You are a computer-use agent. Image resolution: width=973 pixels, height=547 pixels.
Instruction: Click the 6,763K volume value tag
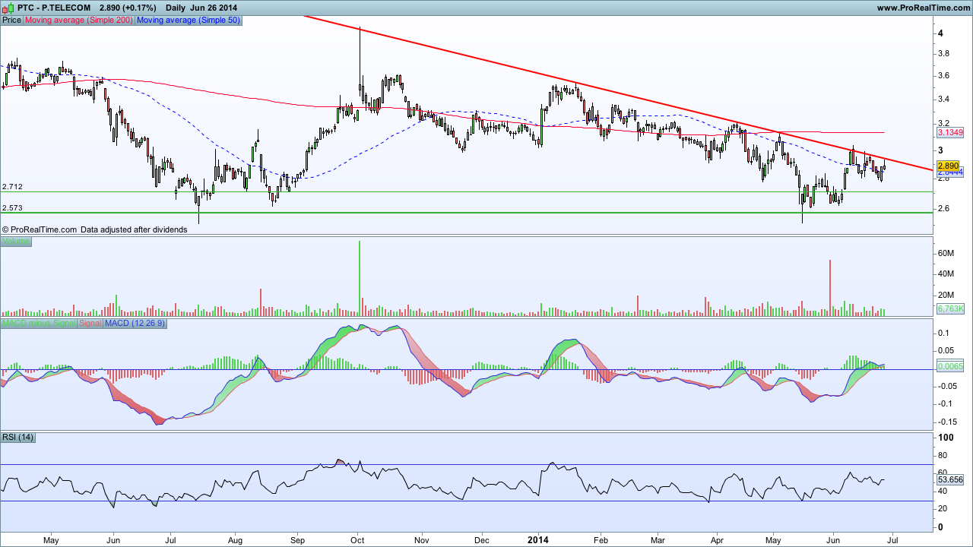950,308
